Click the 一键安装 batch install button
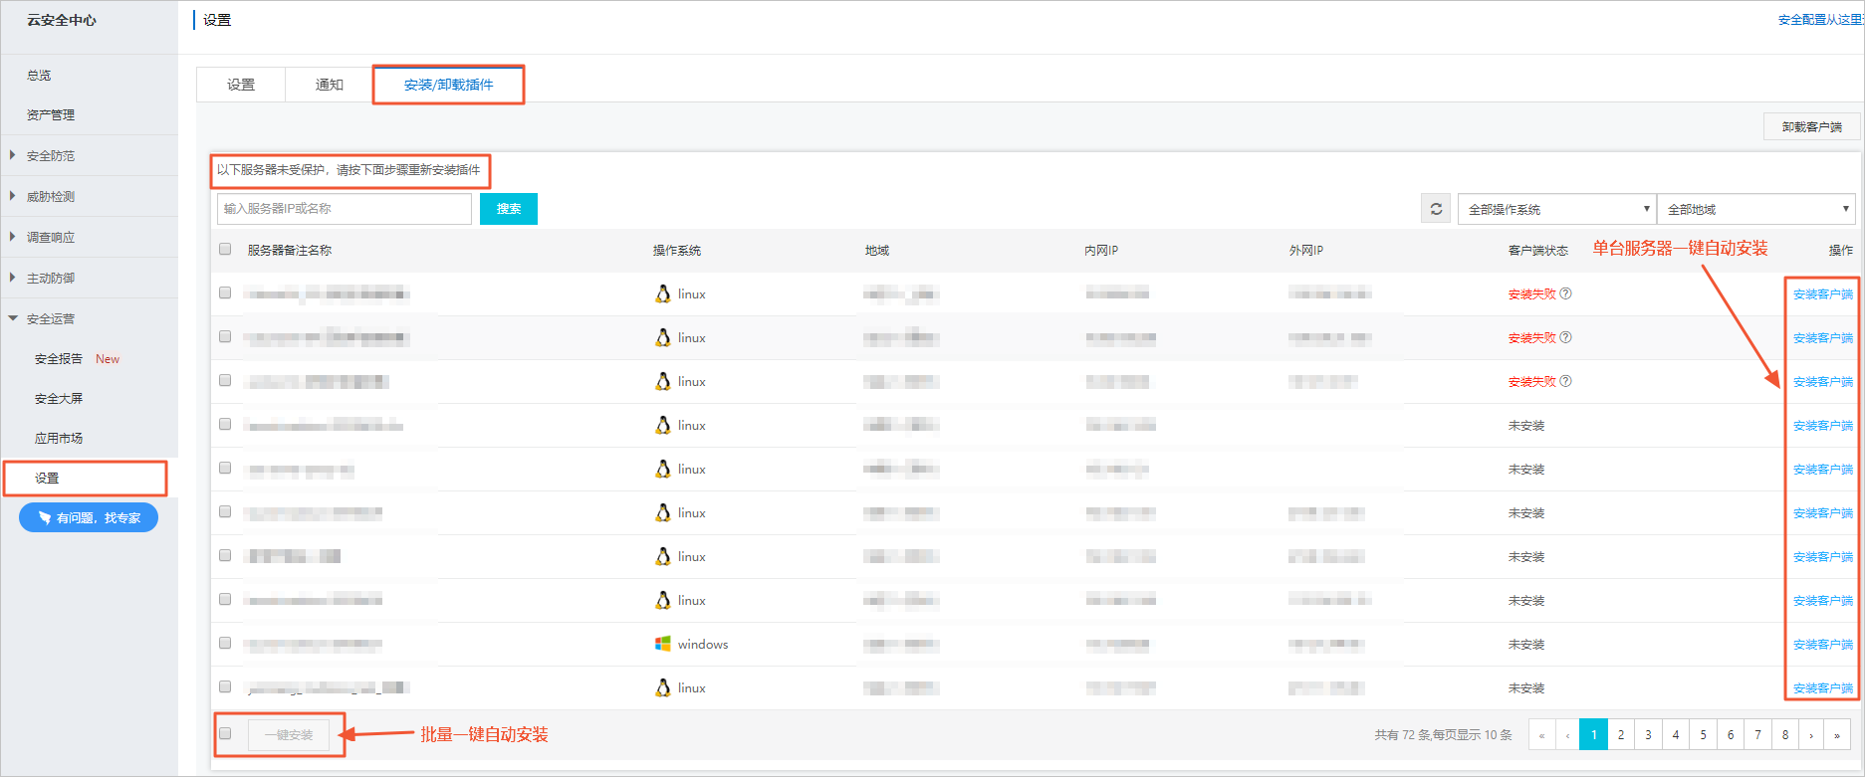 289,734
